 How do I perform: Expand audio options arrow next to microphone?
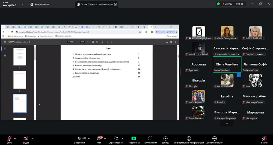coord(15,138)
